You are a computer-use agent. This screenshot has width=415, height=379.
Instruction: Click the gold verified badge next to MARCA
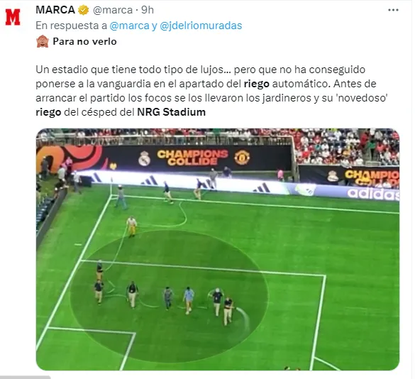tap(84, 10)
